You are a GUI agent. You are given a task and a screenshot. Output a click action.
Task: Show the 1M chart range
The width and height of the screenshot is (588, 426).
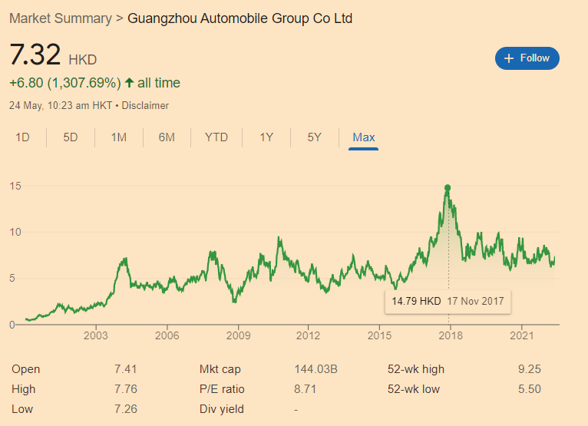click(x=118, y=137)
